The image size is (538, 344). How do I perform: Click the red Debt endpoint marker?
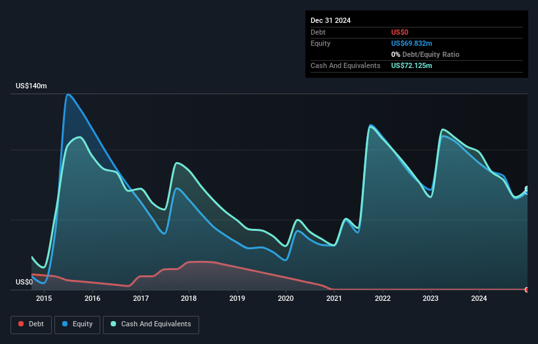[527, 290]
